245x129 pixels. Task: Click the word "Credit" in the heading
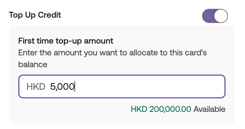click(x=49, y=15)
